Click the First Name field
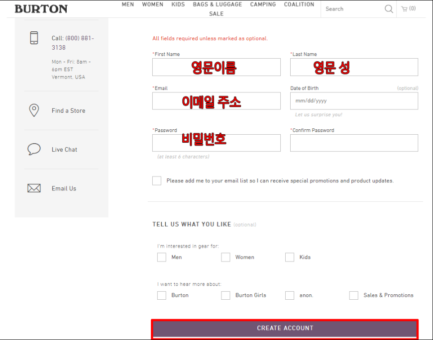 pyautogui.click(x=216, y=67)
